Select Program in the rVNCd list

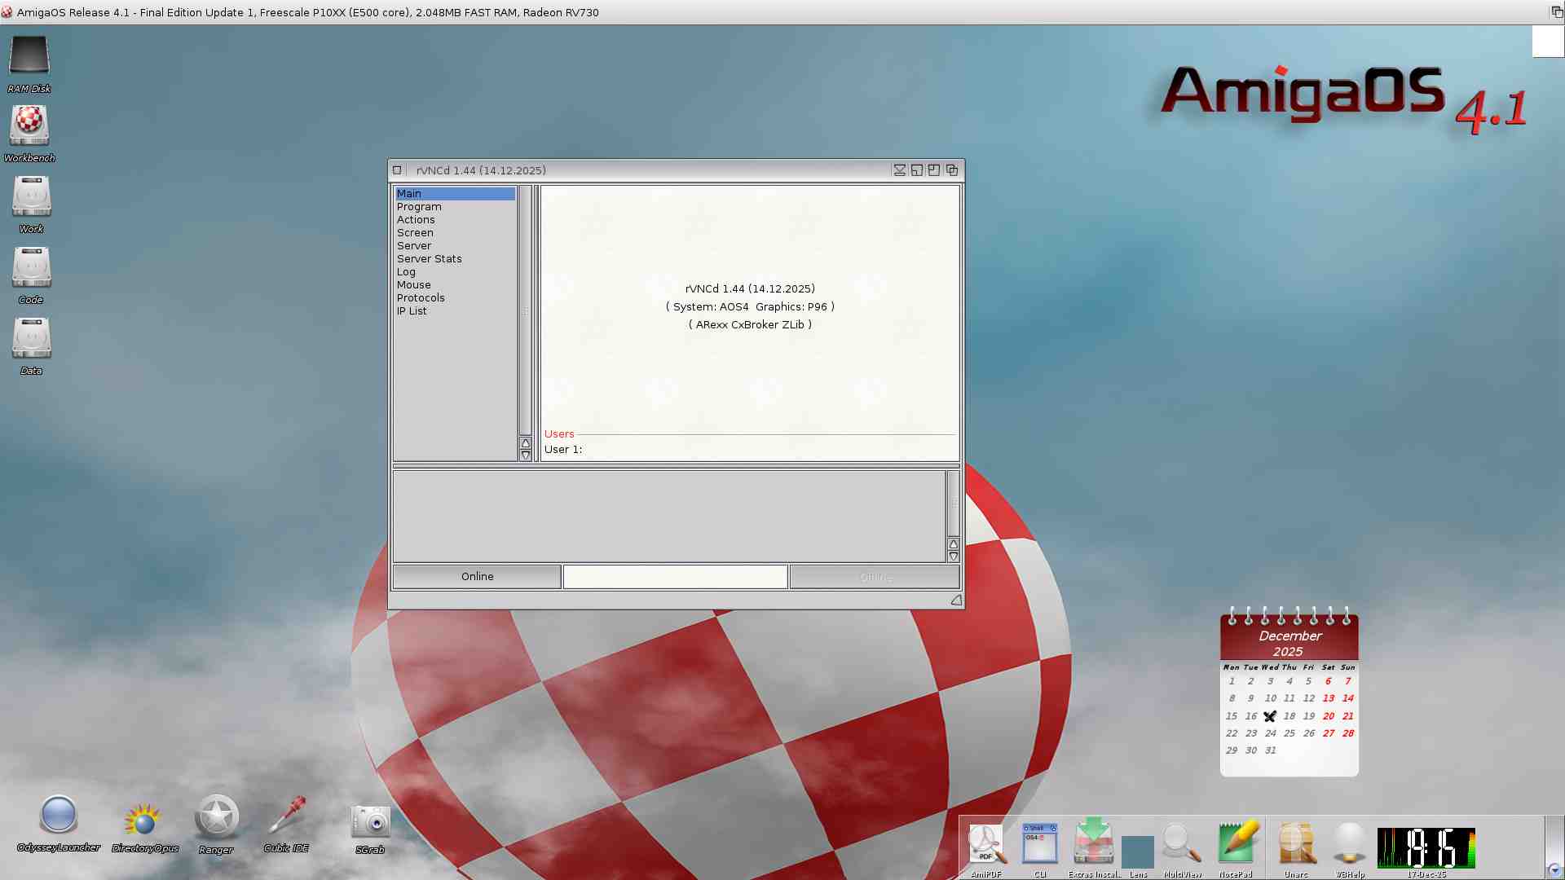pyautogui.click(x=419, y=207)
